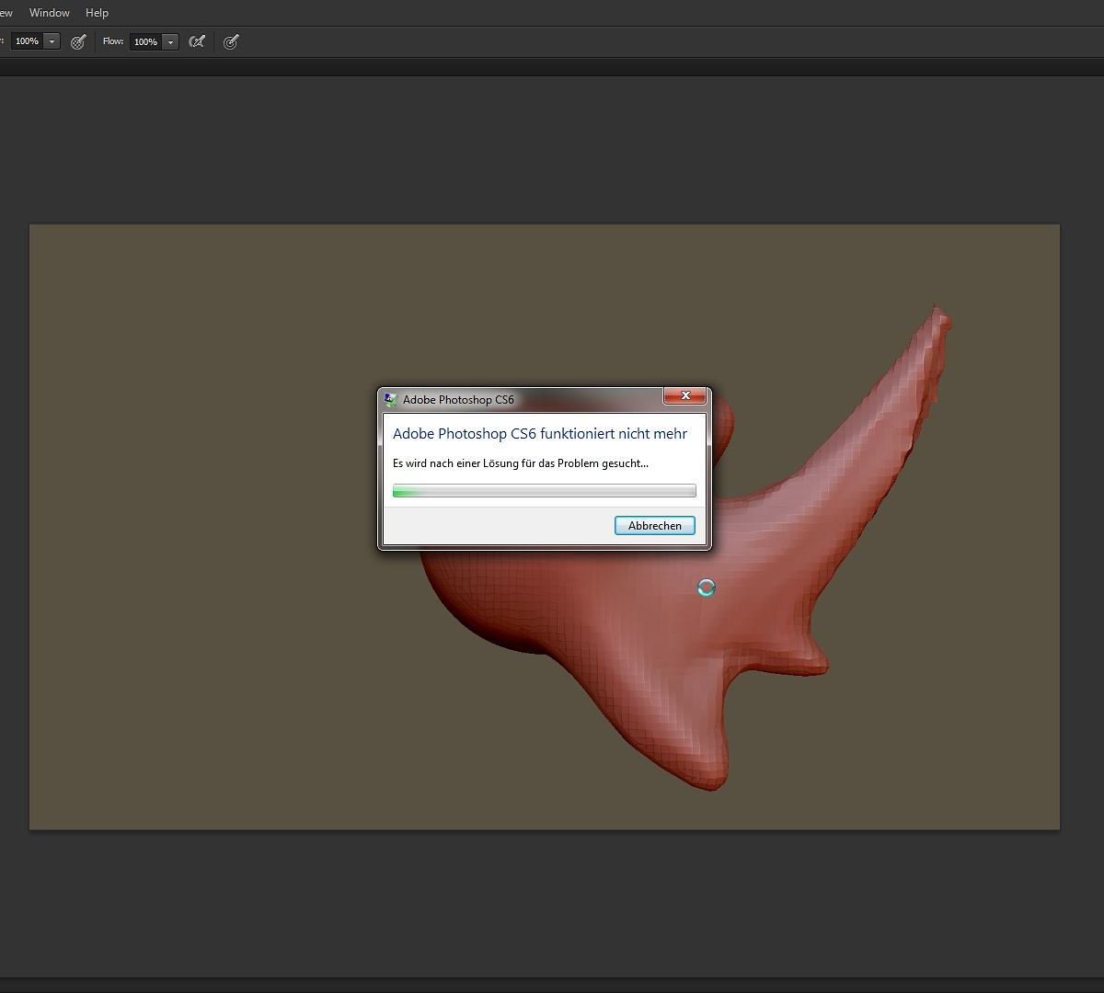Screen dimensions: 1104x993
Task: Close the Adobe Photoshop CS6 crash dialog
Action: (x=685, y=396)
